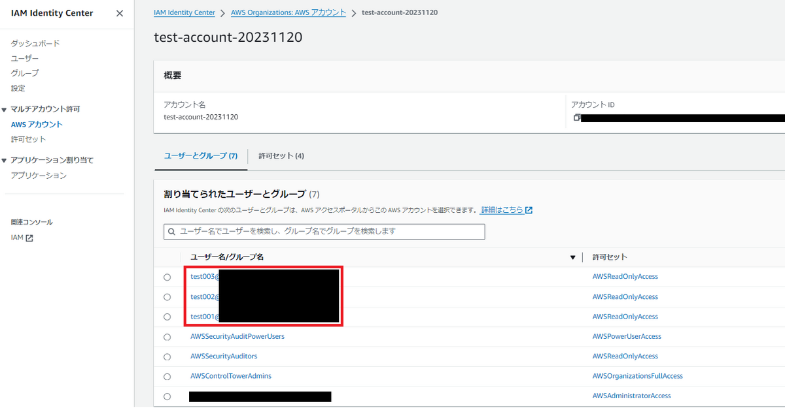Open アプリケーション in the sidebar
Viewport: 785px width, 408px height.
[x=39, y=176]
